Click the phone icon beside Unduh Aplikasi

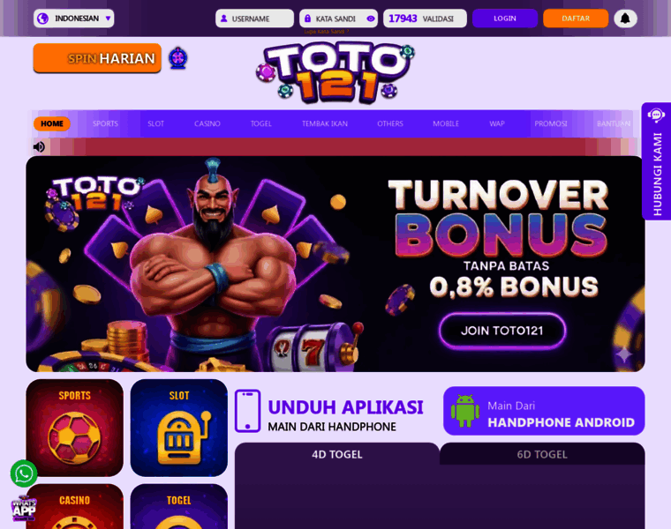coord(248,411)
